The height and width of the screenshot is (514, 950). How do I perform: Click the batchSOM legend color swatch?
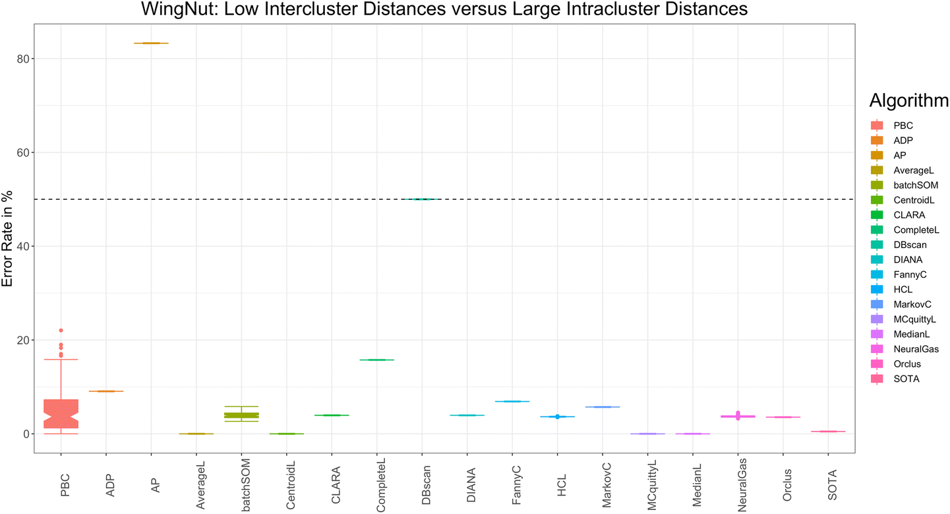(x=877, y=185)
